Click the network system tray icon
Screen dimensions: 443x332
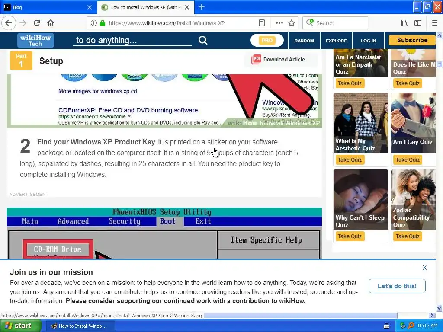coord(403,326)
